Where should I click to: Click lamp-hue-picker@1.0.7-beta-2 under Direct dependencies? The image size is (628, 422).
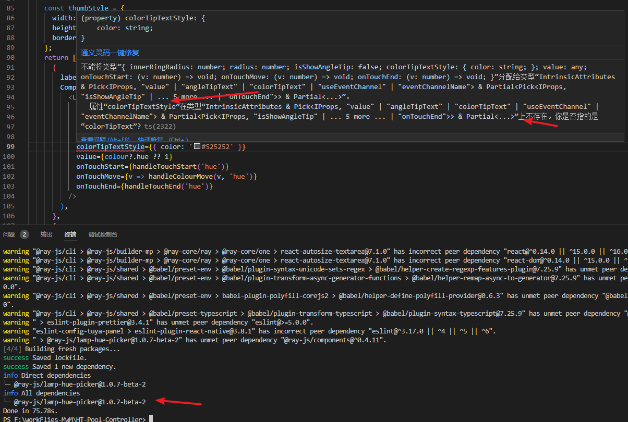click(x=80, y=384)
